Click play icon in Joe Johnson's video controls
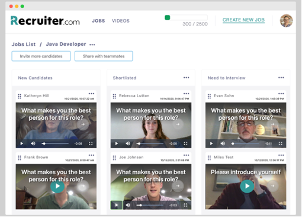The image size is (302, 217). (117, 205)
